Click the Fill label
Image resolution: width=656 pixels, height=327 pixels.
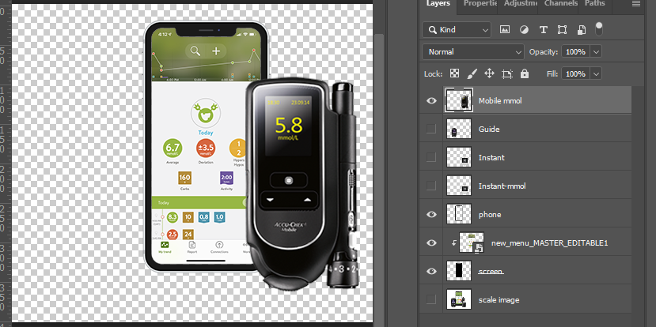(552, 74)
